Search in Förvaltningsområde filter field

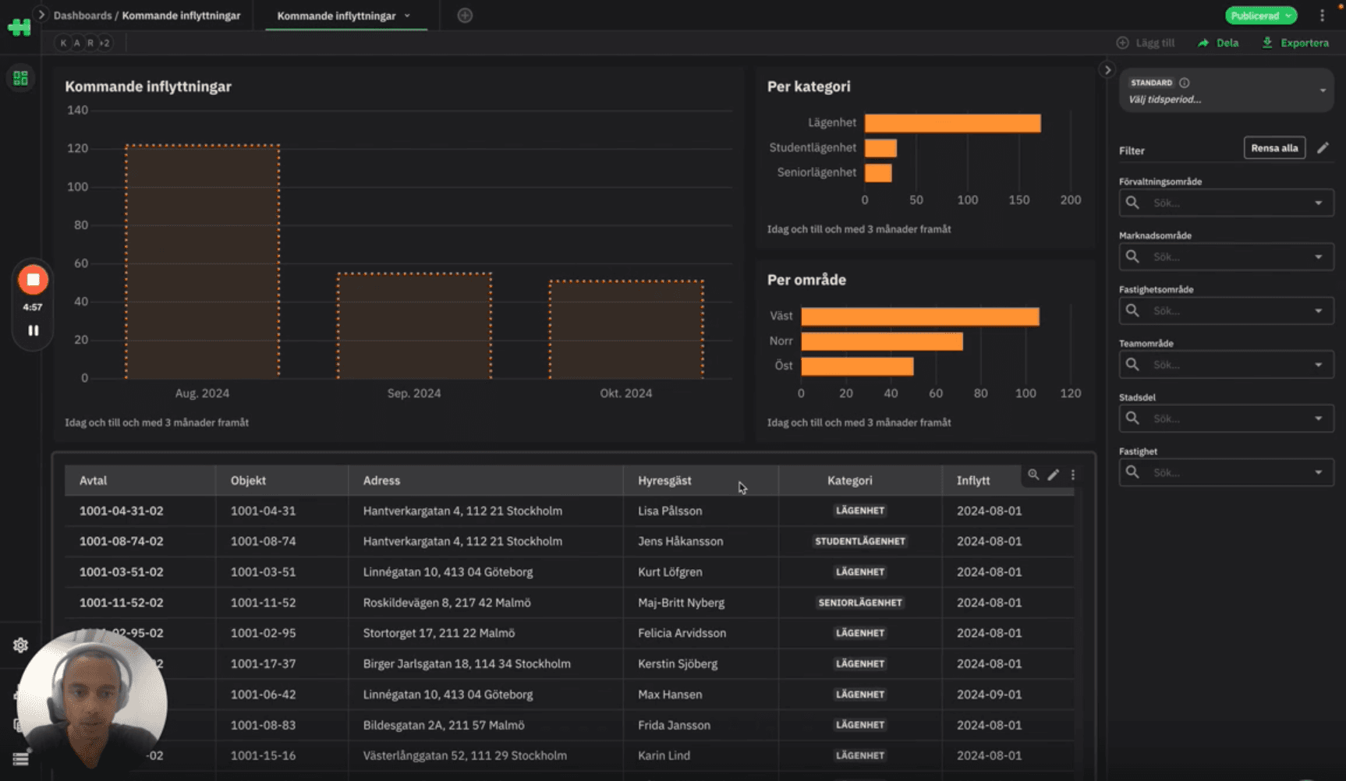(x=1226, y=203)
